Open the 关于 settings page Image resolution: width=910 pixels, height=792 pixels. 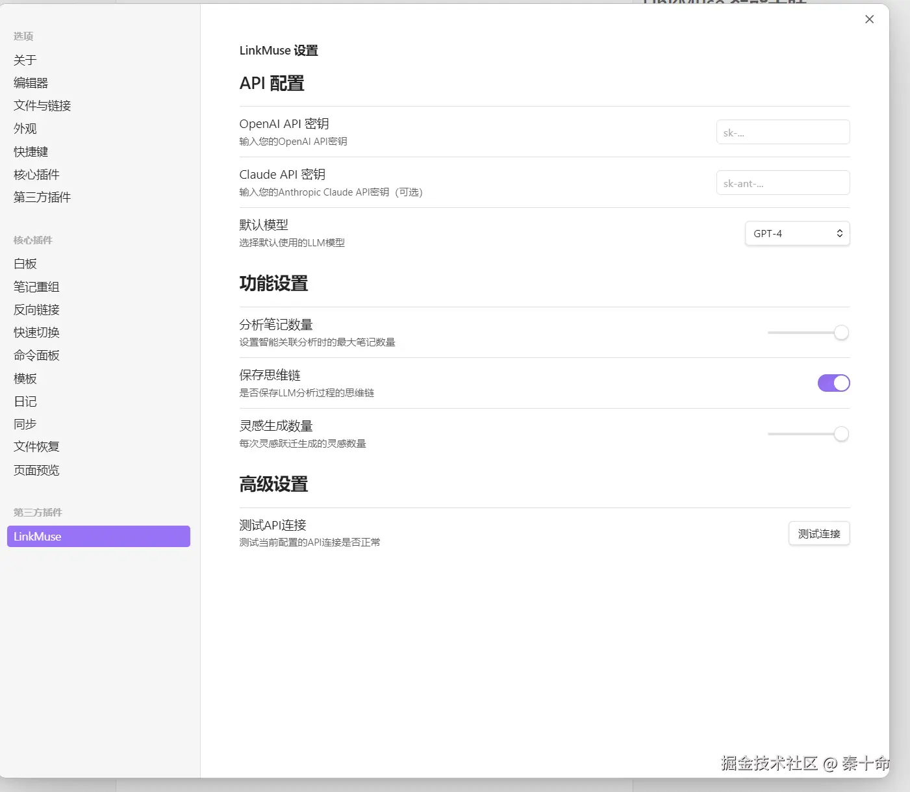(25, 60)
